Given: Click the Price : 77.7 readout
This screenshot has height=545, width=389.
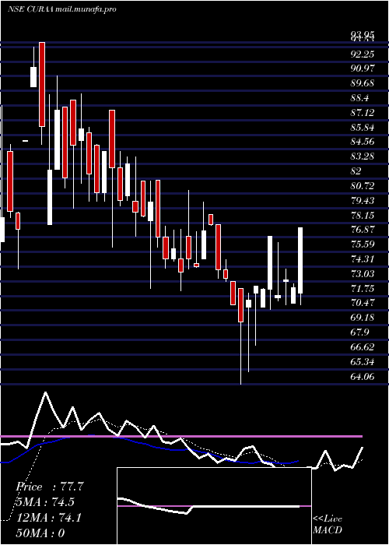Looking at the screenshot, I should 50,487.
